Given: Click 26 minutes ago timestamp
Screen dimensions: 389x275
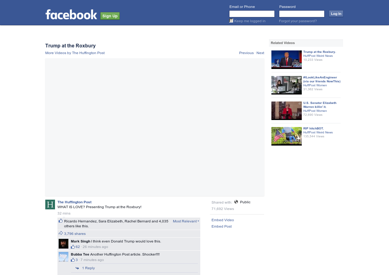Looking at the screenshot, I should point(95,247).
